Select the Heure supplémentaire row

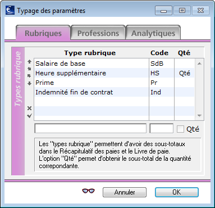[x=115, y=73]
